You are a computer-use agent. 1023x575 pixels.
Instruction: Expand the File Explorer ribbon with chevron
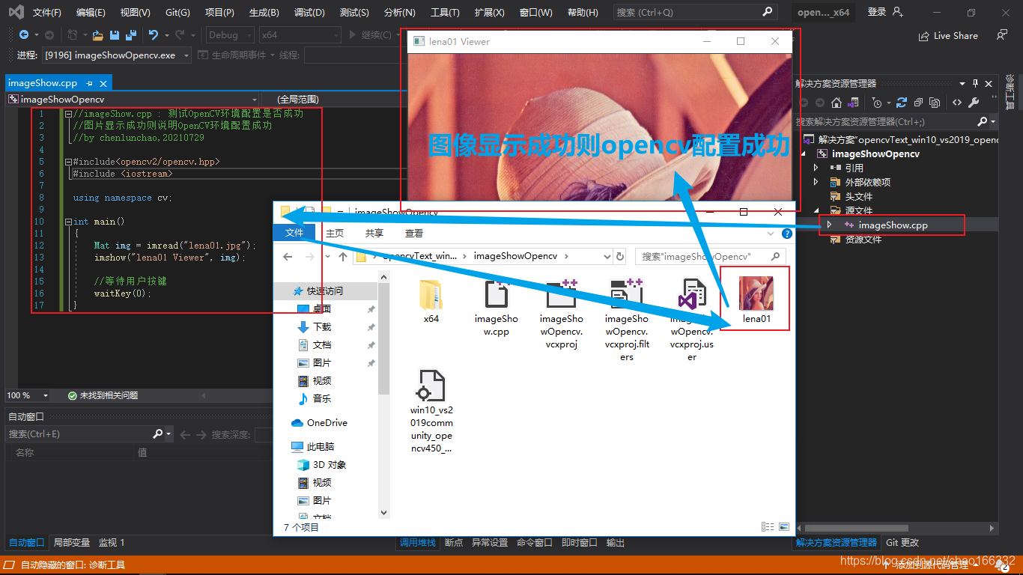[x=771, y=234]
